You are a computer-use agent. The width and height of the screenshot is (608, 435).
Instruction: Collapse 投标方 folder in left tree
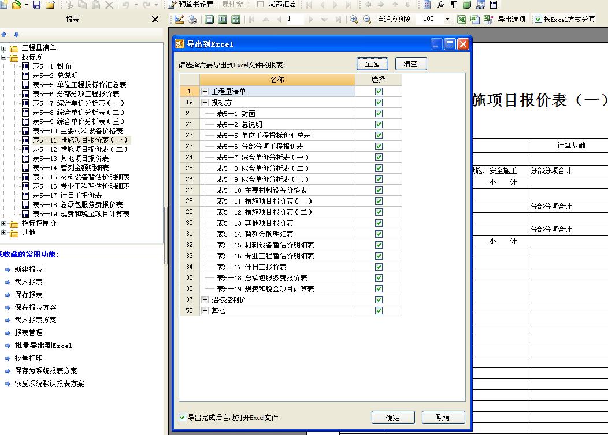coord(4,57)
